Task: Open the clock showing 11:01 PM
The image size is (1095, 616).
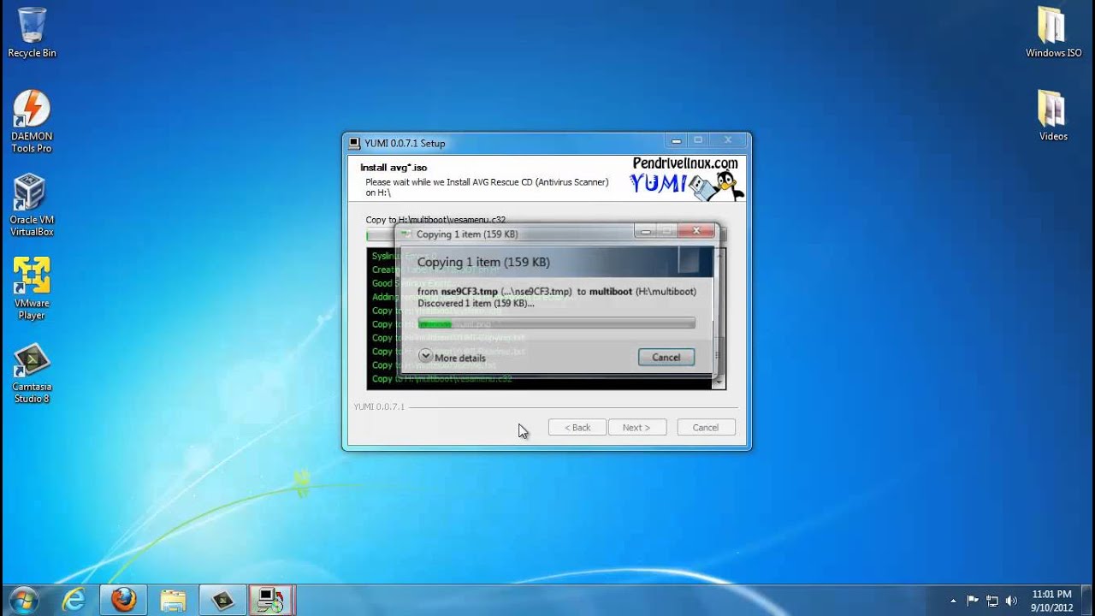Action: point(1051,601)
